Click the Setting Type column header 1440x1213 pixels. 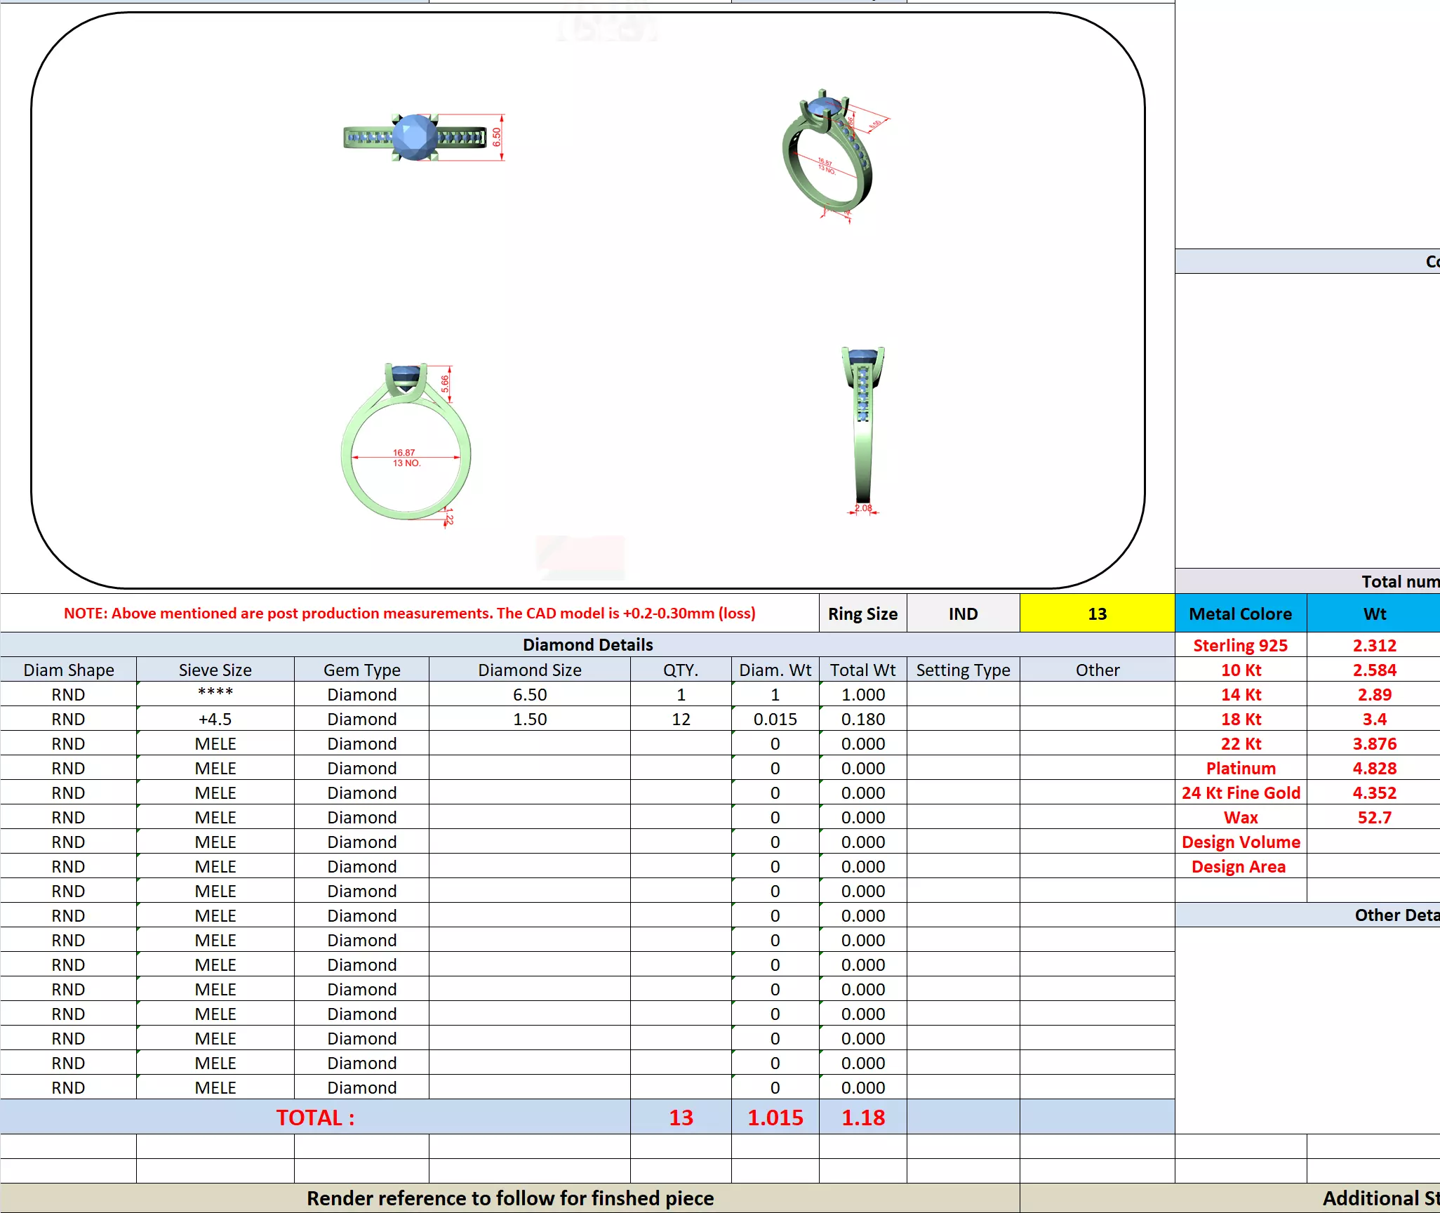(x=963, y=670)
